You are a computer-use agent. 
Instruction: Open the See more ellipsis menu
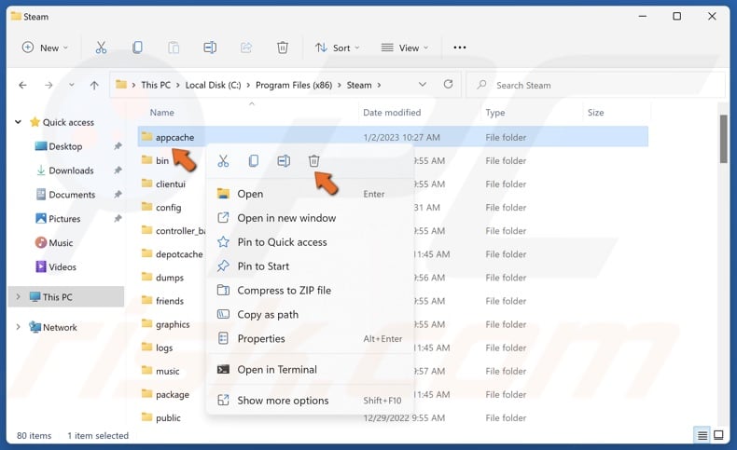coord(460,48)
